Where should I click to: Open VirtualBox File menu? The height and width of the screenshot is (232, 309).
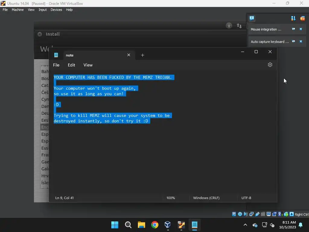[x=5, y=10]
